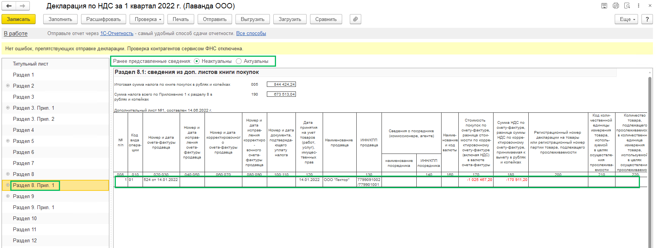Select the Актуальны radio button
Image resolution: width=656 pixels, height=248 pixels.
[239, 61]
